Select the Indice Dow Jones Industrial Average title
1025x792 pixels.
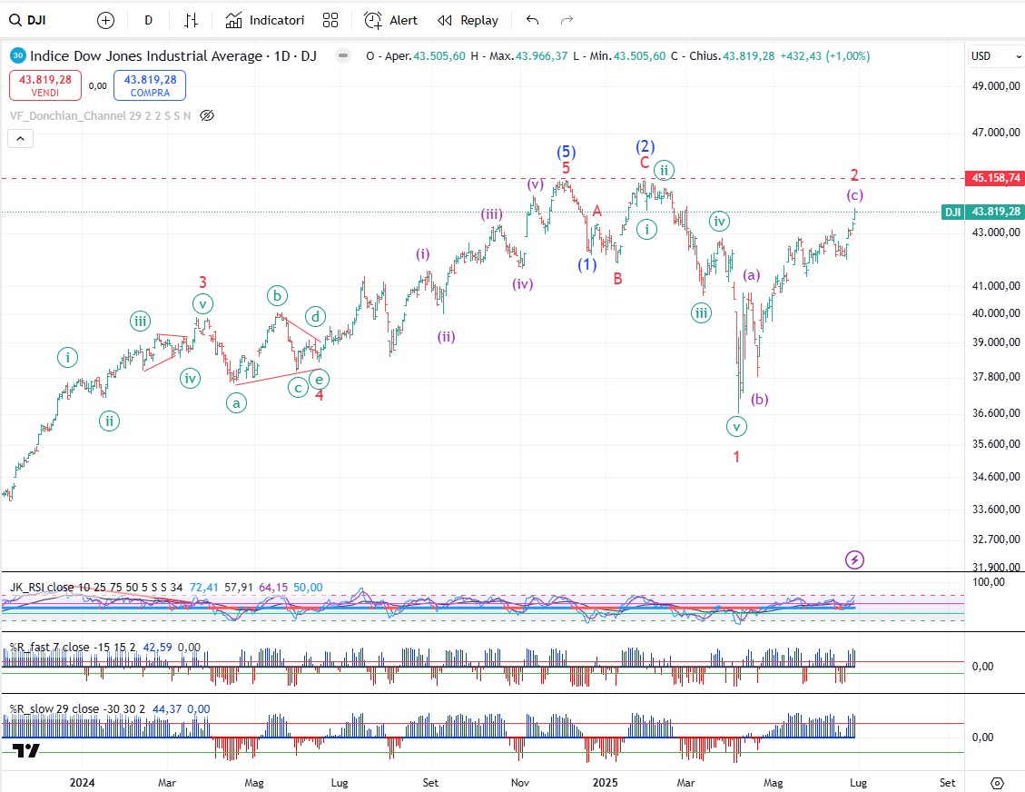[173, 56]
